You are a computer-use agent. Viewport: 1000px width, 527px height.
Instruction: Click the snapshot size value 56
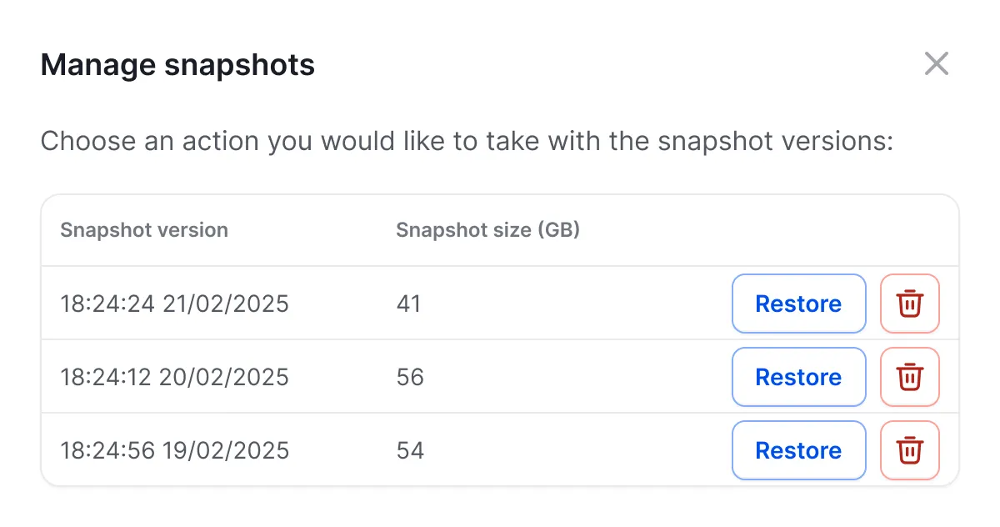click(x=409, y=377)
